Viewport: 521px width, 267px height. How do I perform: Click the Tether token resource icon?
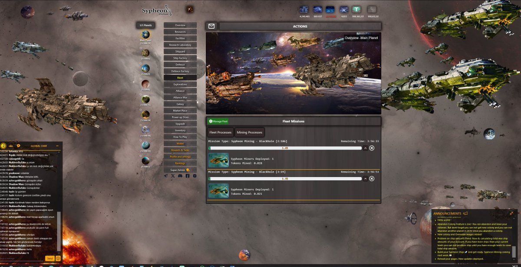pyautogui.click(x=358, y=10)
